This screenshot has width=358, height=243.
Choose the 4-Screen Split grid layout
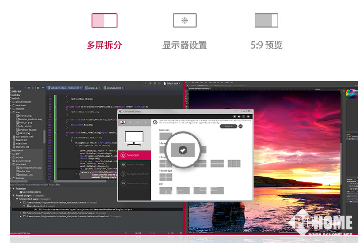pyautogui.click(x=166, y=177)
